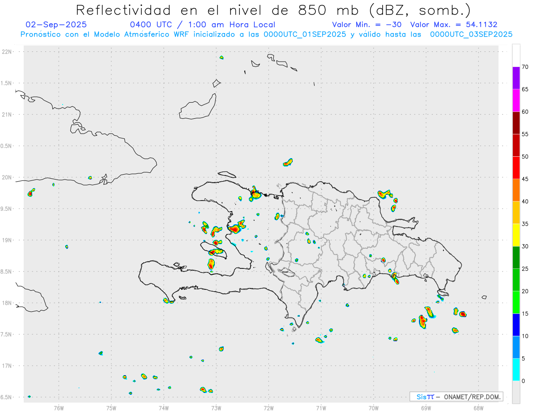Click the "50" color scale label
Image resolution: width=537 pixels, height=414 pixels.
(x=525, y=157)
